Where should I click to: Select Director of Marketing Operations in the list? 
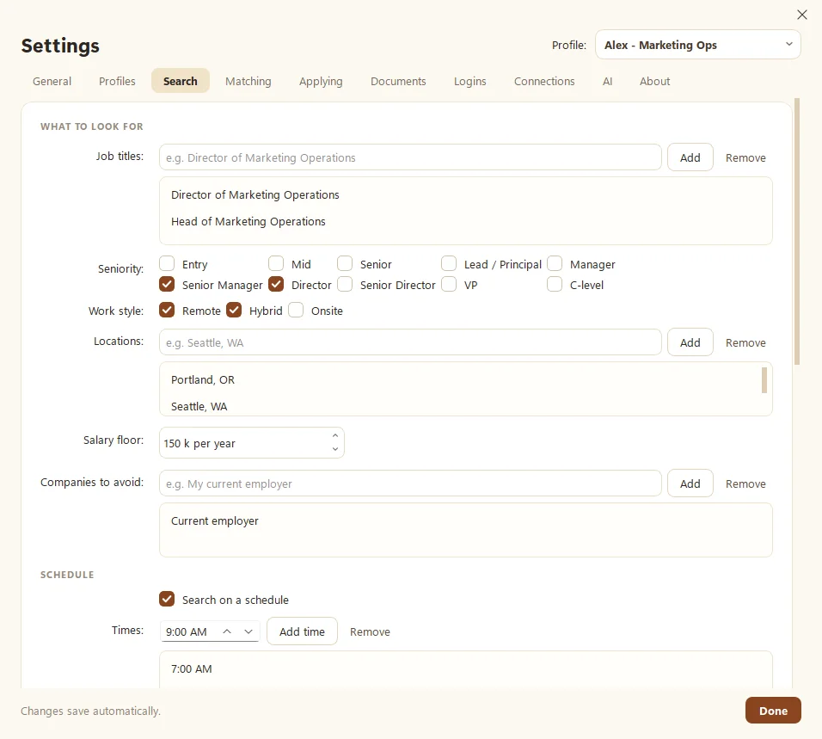[465, 194]
